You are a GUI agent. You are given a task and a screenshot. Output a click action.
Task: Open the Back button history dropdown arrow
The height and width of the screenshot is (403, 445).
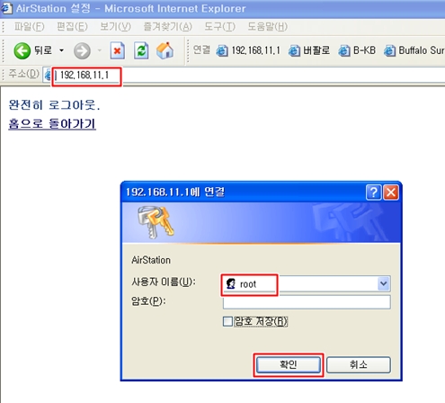(61, 50)
